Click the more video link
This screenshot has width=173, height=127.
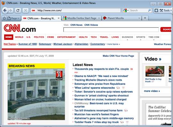pos(152,91)
